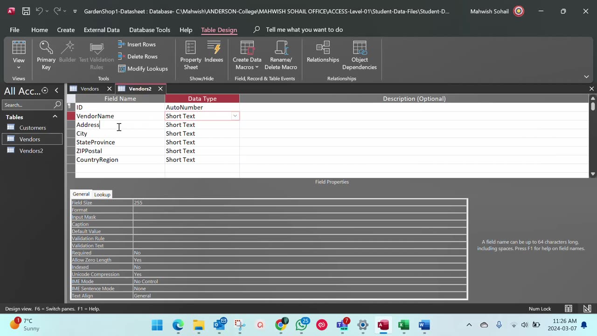Open WhatsApp from the taskbar

click(301, 325)
